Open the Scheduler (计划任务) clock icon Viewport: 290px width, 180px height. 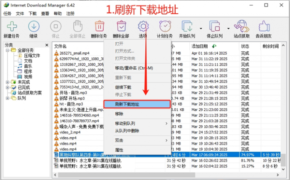tap(165, 26)
